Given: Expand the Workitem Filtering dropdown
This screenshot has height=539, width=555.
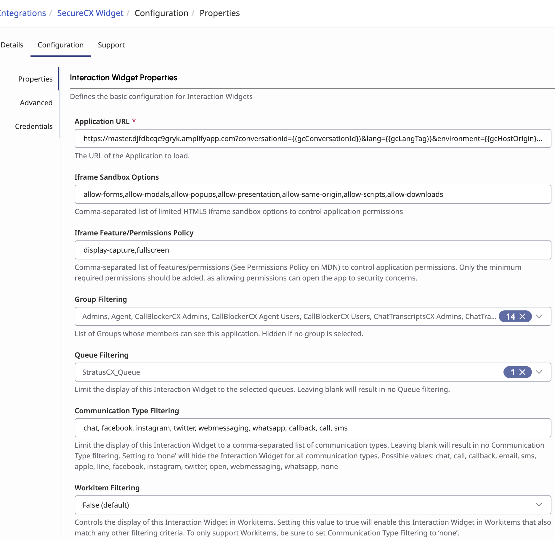Looking at the screenshot, I should point(539,505).
